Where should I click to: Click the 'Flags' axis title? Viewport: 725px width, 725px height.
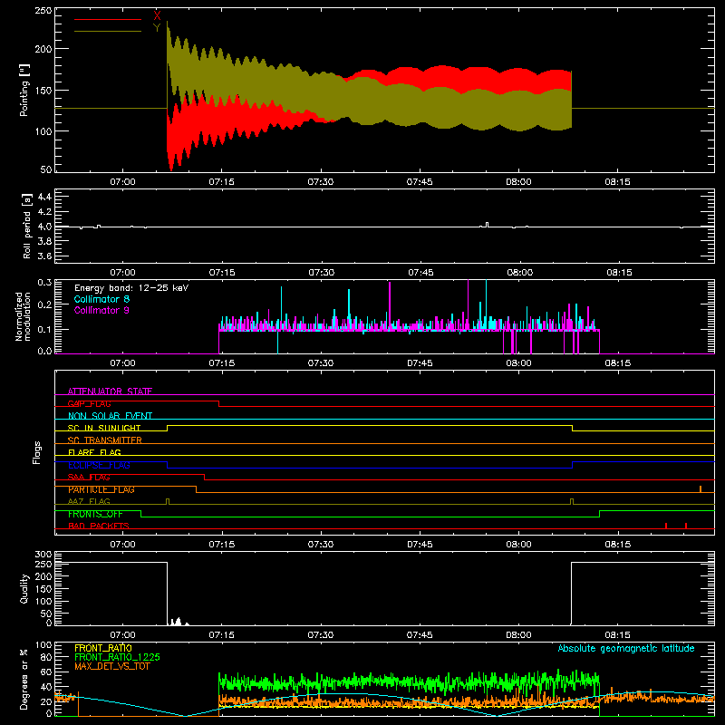point(37,452)
